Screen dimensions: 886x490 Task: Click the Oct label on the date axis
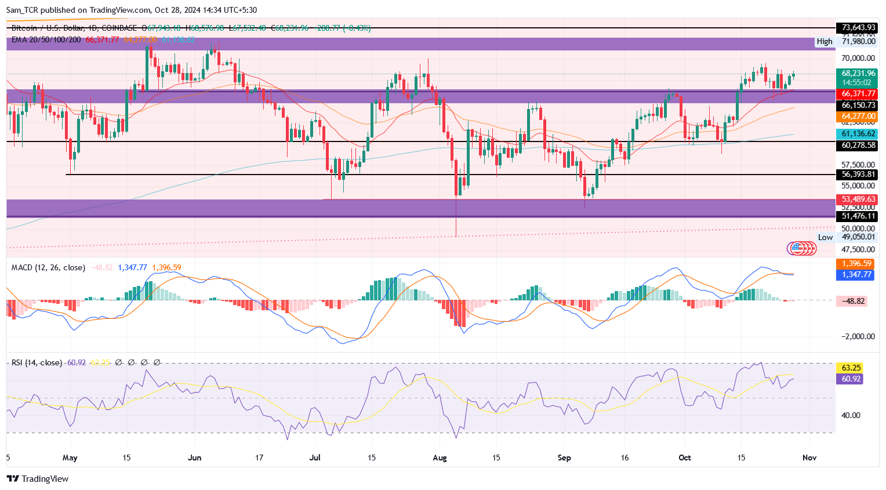(685, 458)
